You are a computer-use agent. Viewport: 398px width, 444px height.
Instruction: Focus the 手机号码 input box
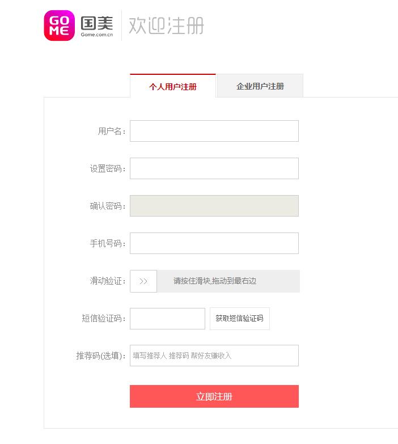point(214,243)
